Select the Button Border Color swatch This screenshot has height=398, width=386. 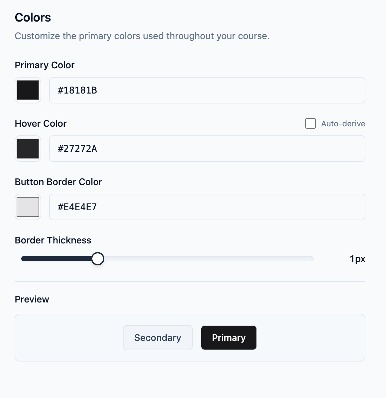28,207
